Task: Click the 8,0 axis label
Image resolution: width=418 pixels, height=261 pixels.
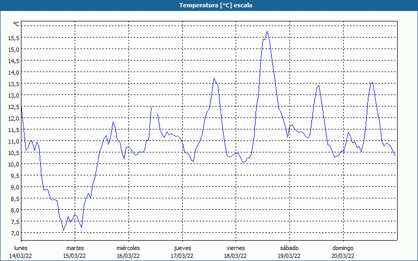Action: (x=15, y=210)
